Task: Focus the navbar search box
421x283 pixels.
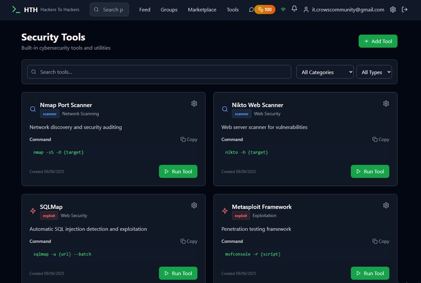Action: (109, 10)
